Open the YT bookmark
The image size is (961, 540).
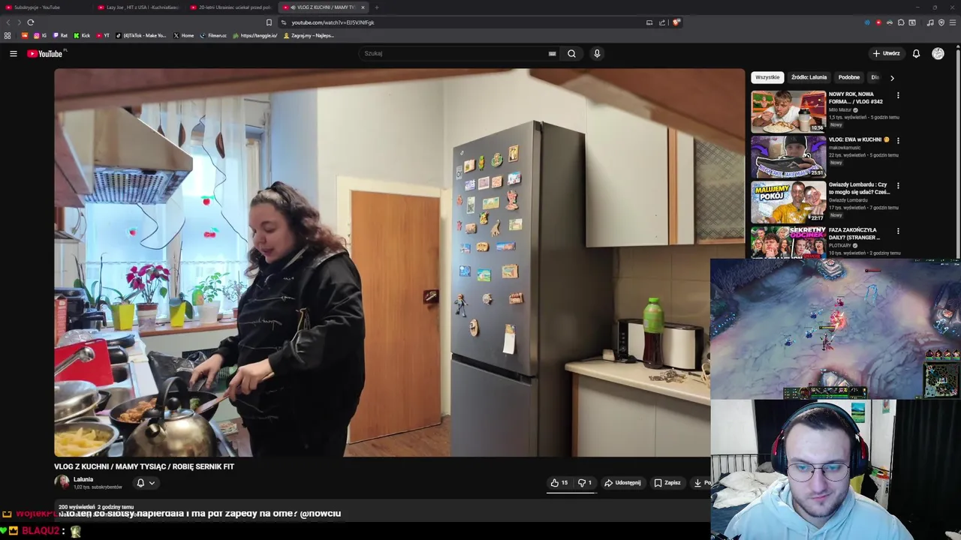pos(102,35)
